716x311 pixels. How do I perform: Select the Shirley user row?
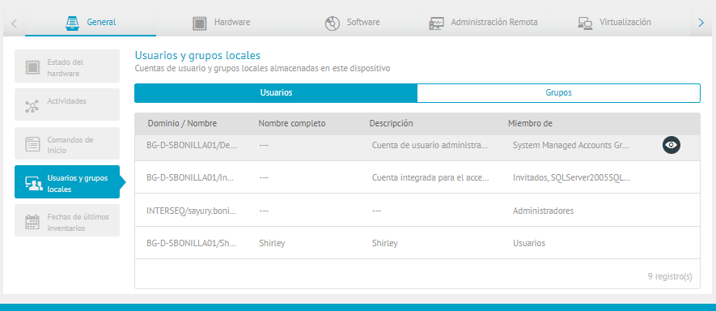tap(417, 243)
